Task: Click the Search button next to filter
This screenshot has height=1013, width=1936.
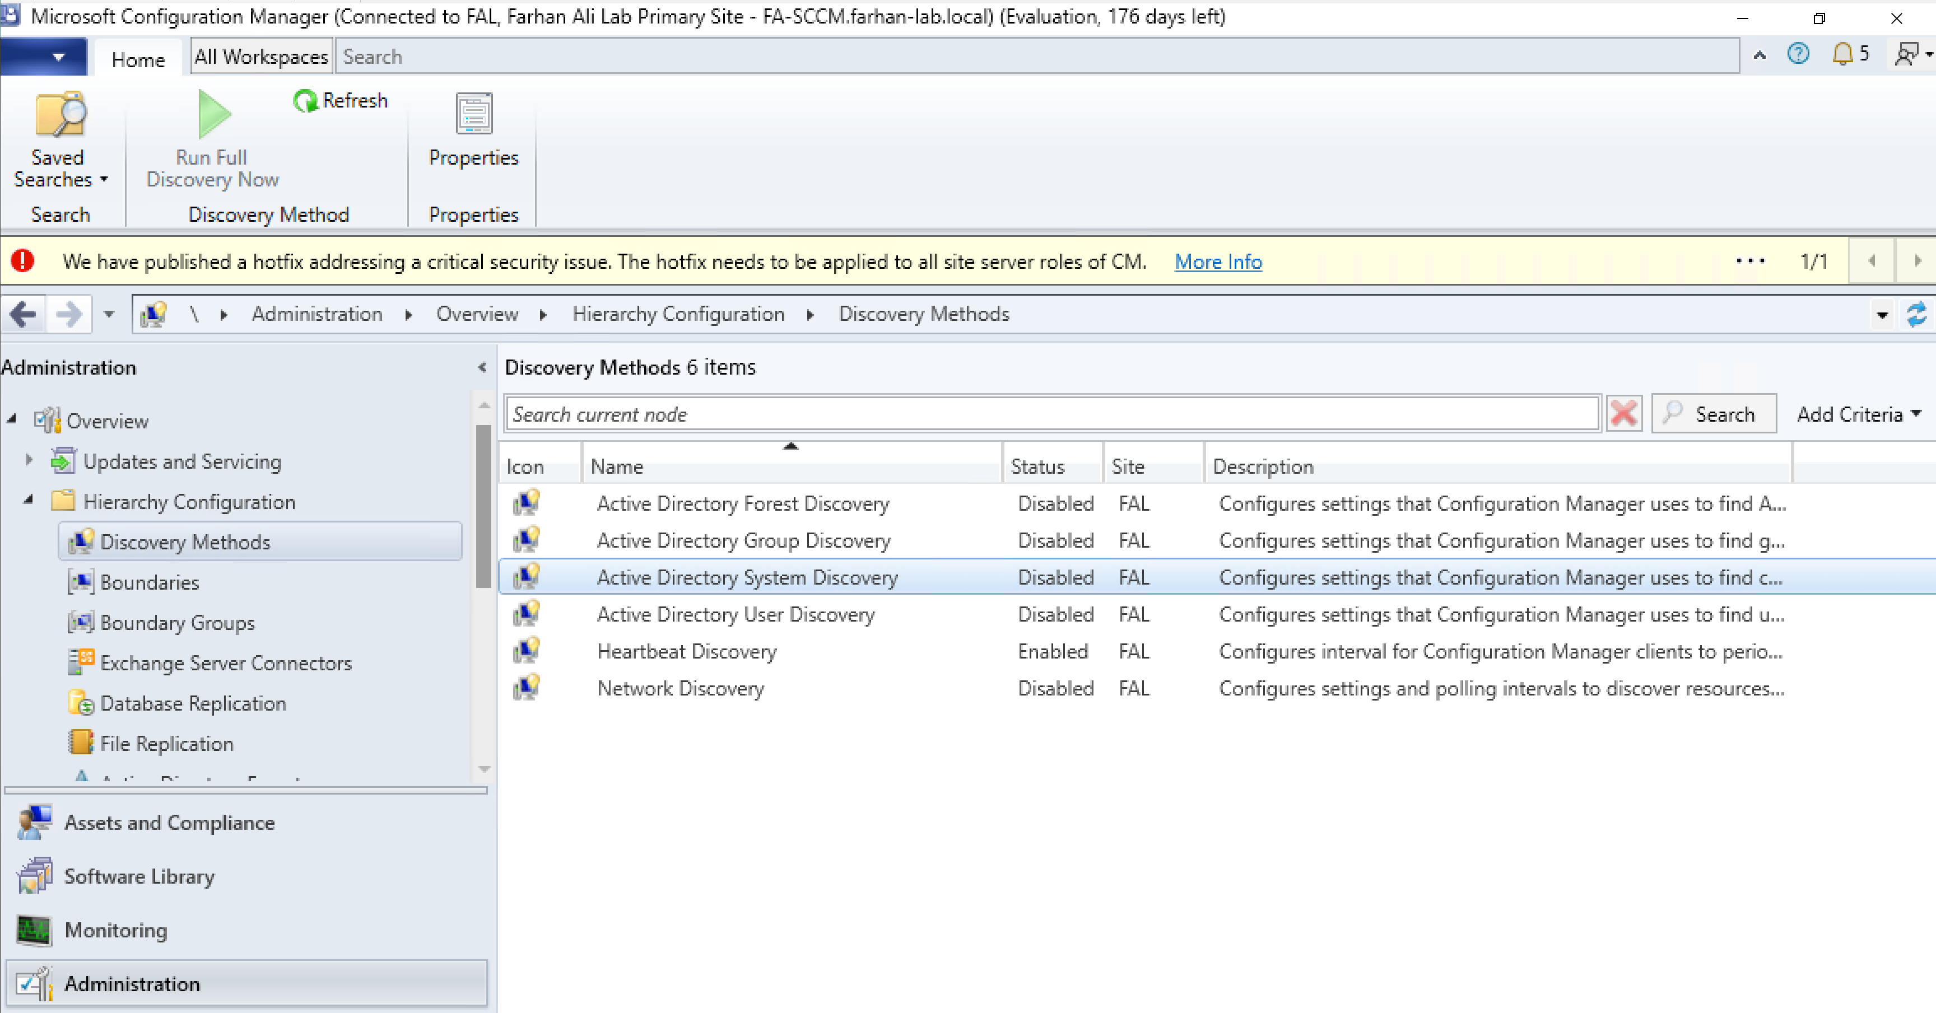Action: 1714,414
